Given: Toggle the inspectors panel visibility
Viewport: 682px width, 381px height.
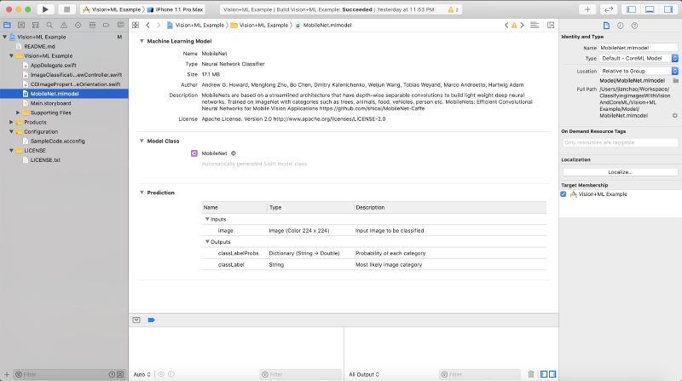Looking at the screenshot, I should point(668,9).
